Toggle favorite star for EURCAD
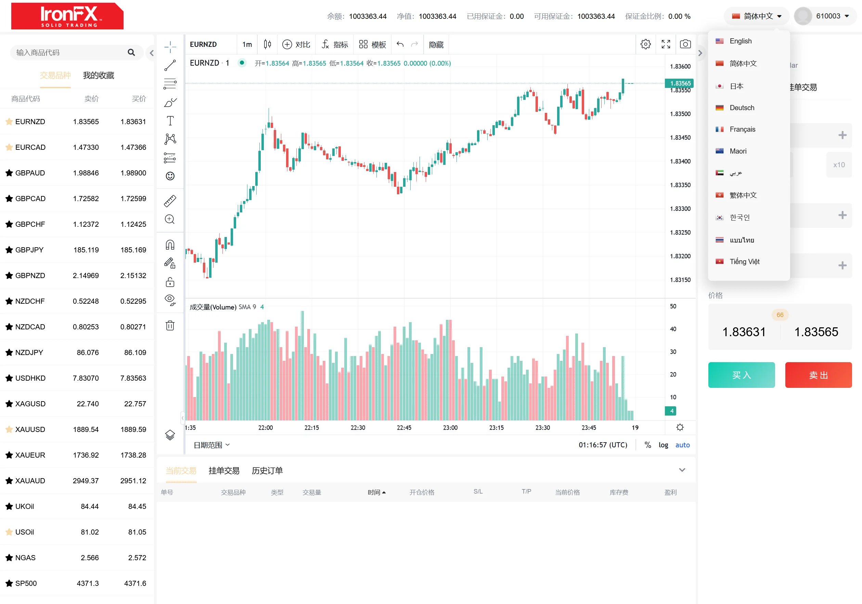Viewport: 862px width, 604px height. click(9, 147)
